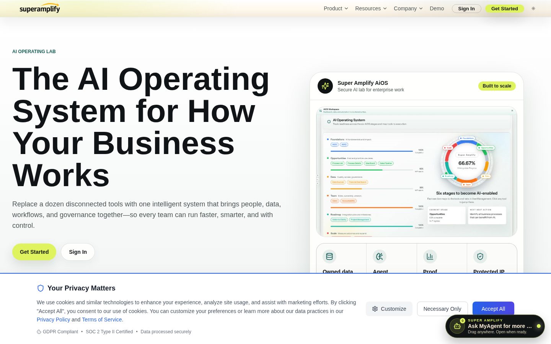Click the 'Six stages to become AI-enabled' heading

pos(467,193)
